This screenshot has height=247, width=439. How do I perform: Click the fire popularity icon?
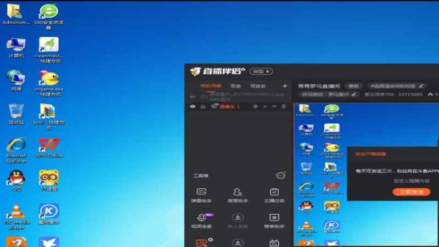430,94
